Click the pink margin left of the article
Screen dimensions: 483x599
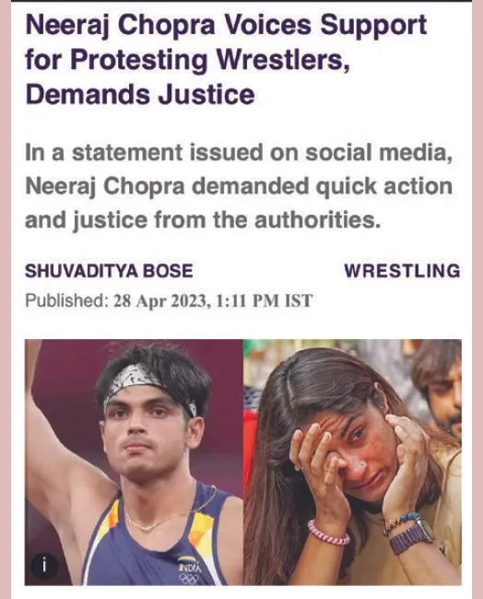pos(6,299)
